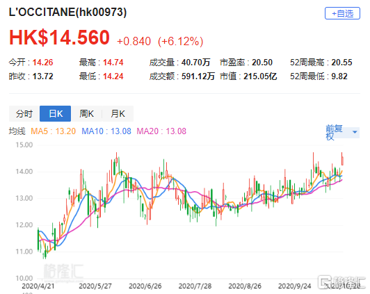Click the 市盈率 value 20.50
The height and width of the screenshot is (294, 370).
pyautogui.click(x=262, y=63)
